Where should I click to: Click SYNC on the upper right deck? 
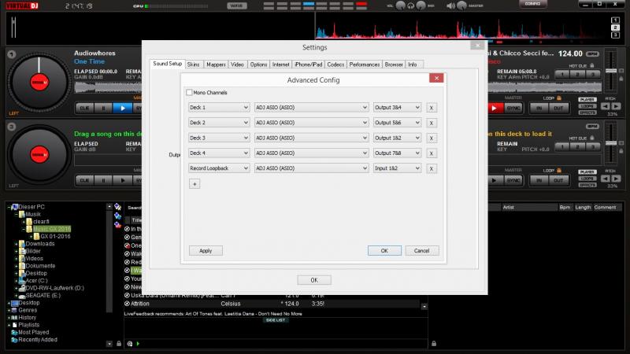pyautogui.click(x=513, y=108)
